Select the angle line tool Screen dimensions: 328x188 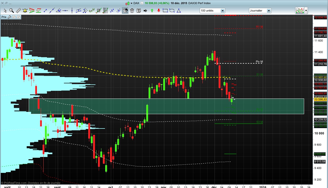59,11
